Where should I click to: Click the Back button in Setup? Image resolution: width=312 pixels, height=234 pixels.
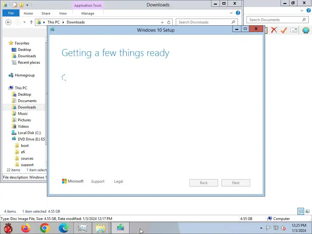204,183
